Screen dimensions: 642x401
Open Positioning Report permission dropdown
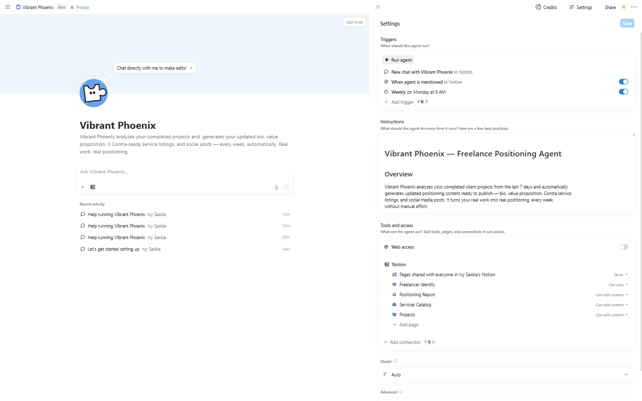point(611,295)
